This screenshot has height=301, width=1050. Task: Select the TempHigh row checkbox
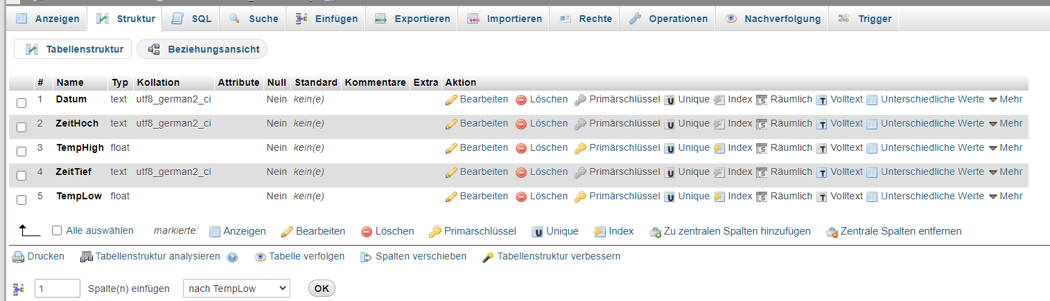point(21,152)
